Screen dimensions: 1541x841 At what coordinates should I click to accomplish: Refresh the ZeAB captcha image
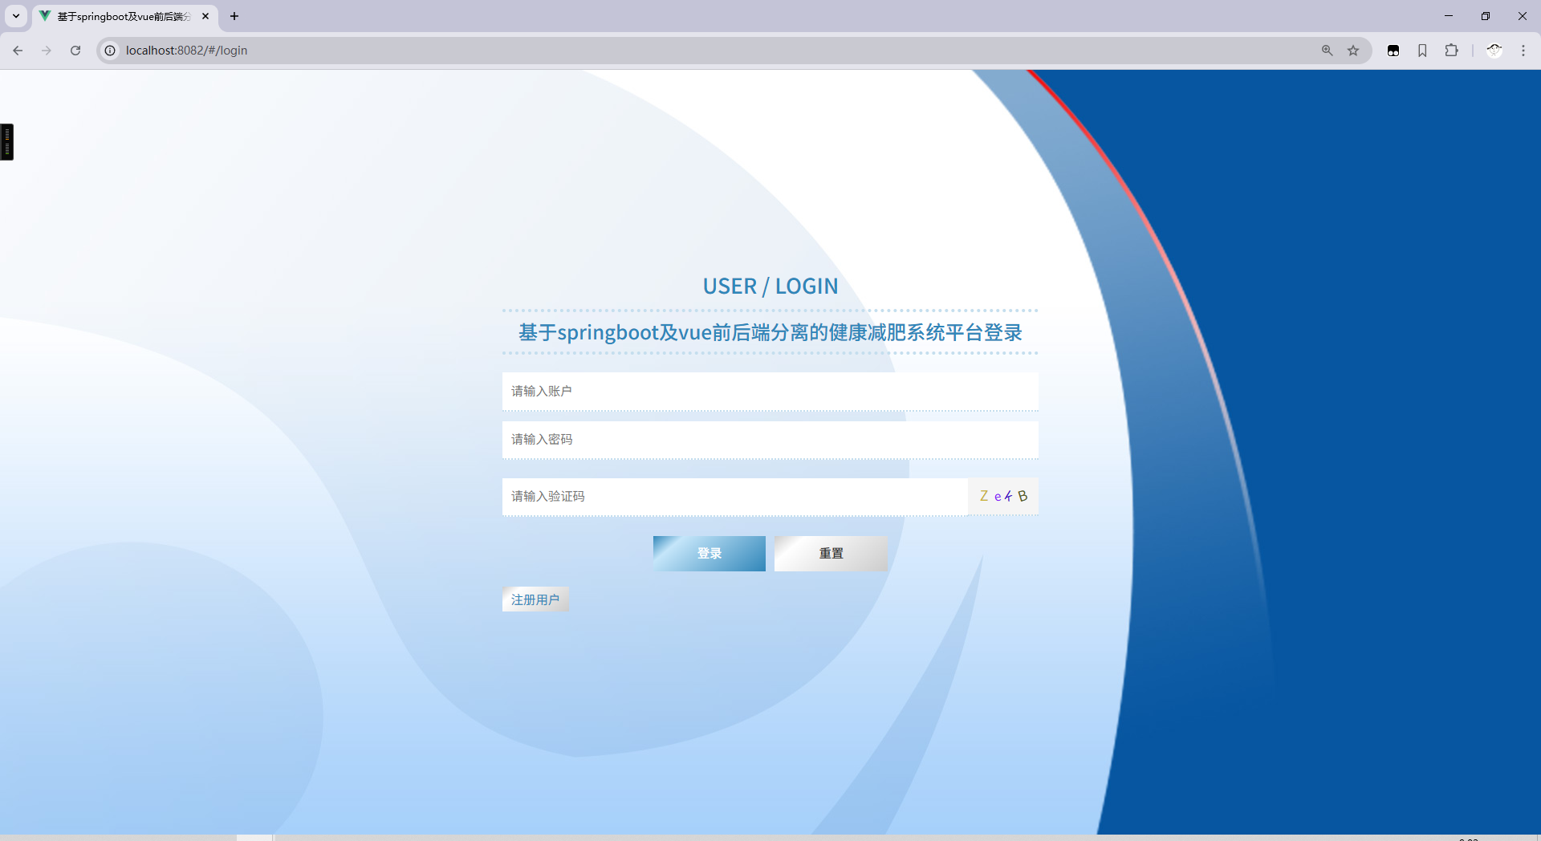coord(1003,497)
